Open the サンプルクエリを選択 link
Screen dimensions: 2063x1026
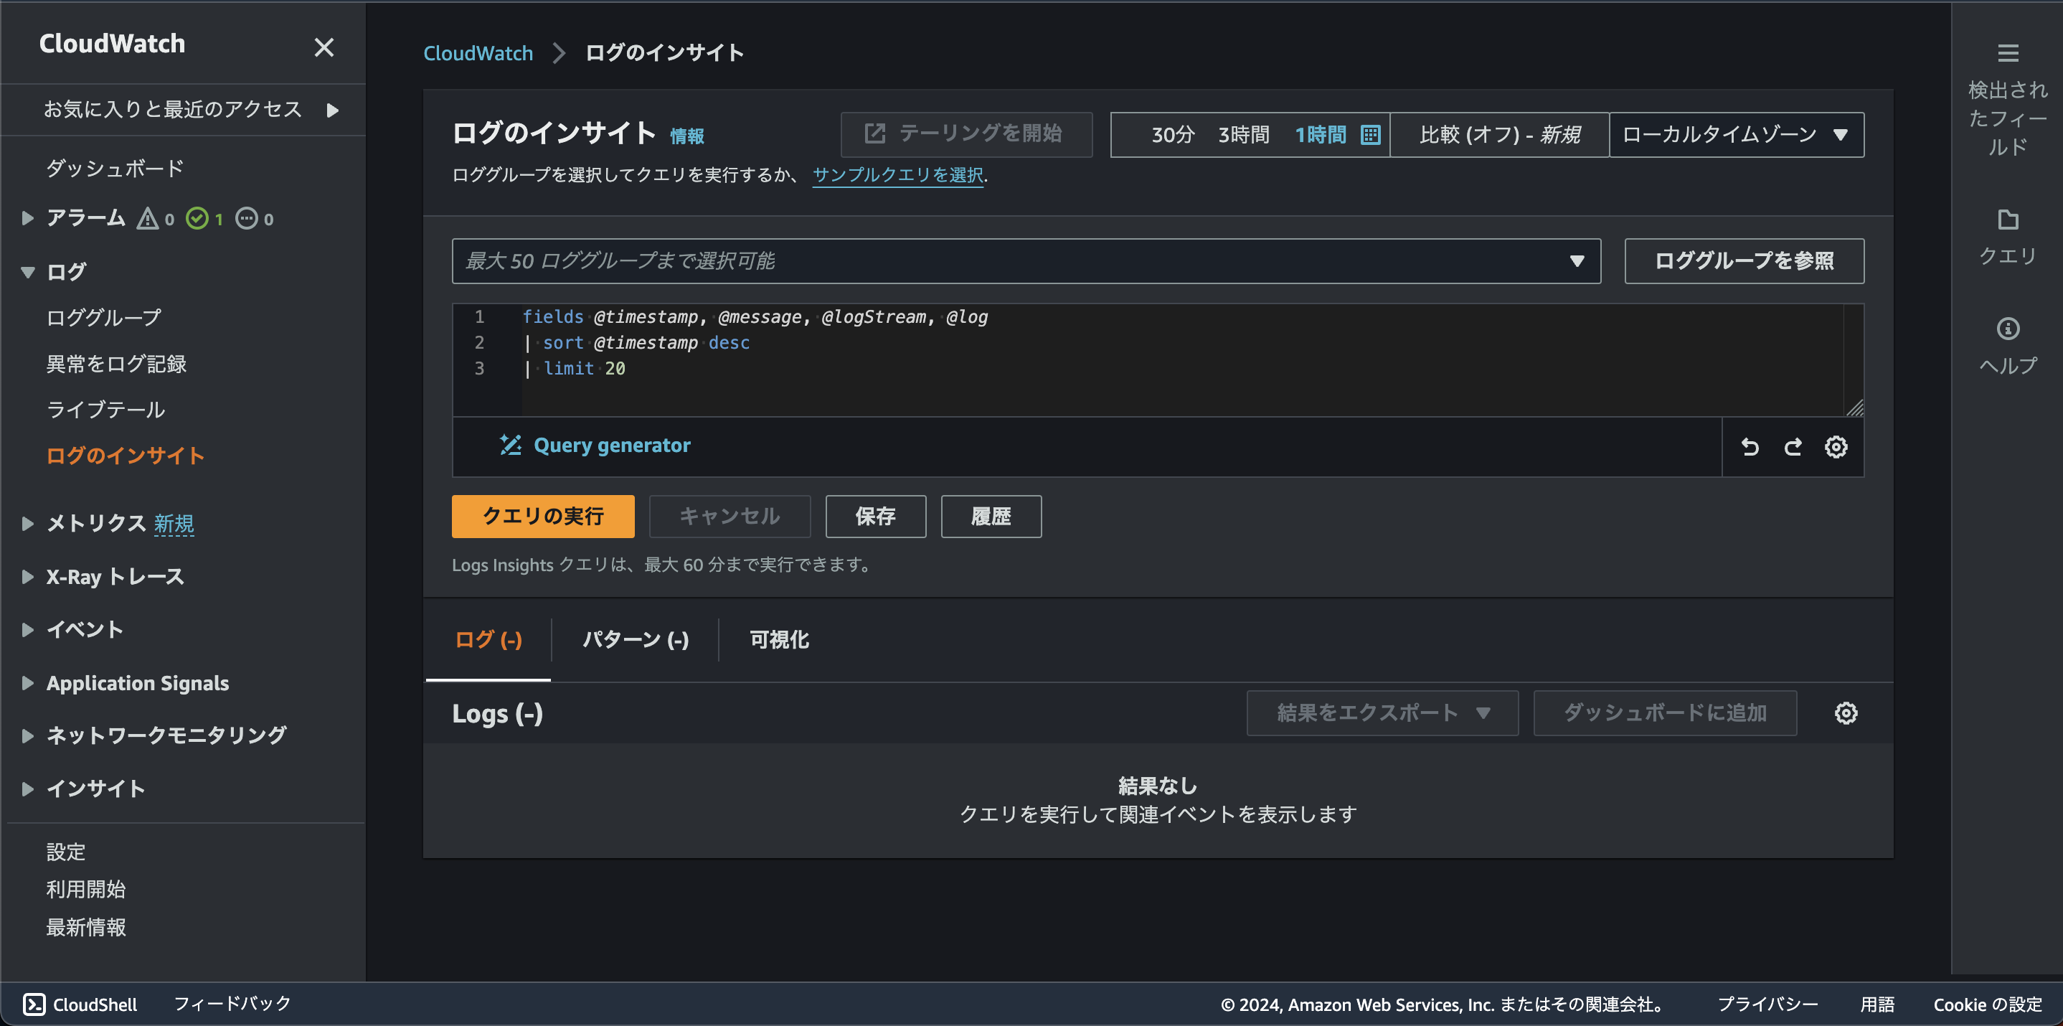(898, 174)
